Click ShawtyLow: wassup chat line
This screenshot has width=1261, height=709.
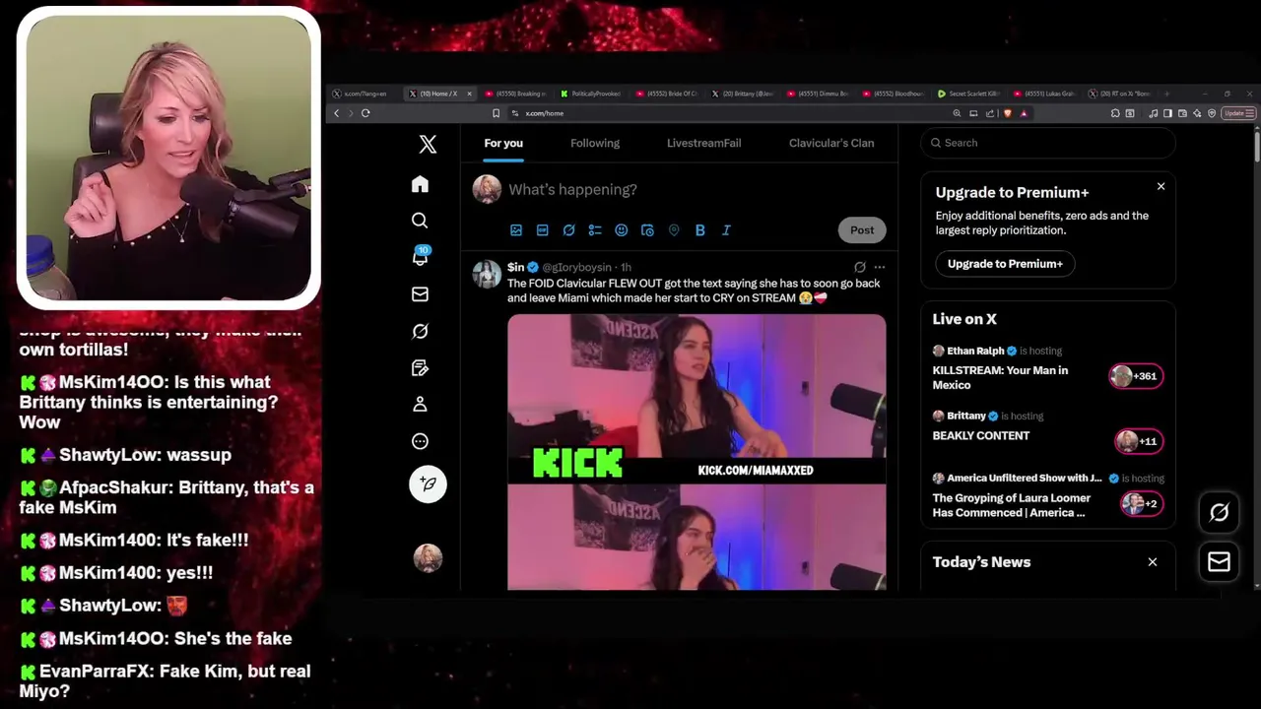[x=125, y=455]
